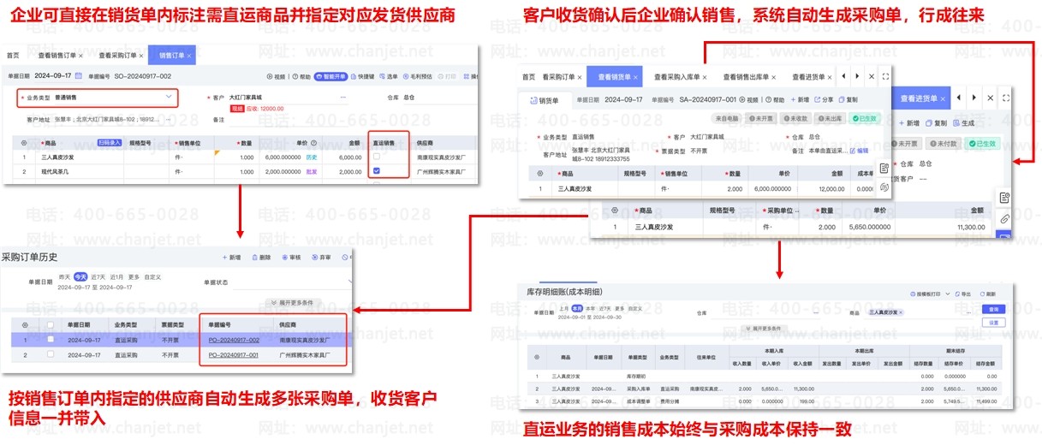Switch to 查看销售出库单 tab
This screenshot has height=445, width=1042.
click(x=750, y=77)
